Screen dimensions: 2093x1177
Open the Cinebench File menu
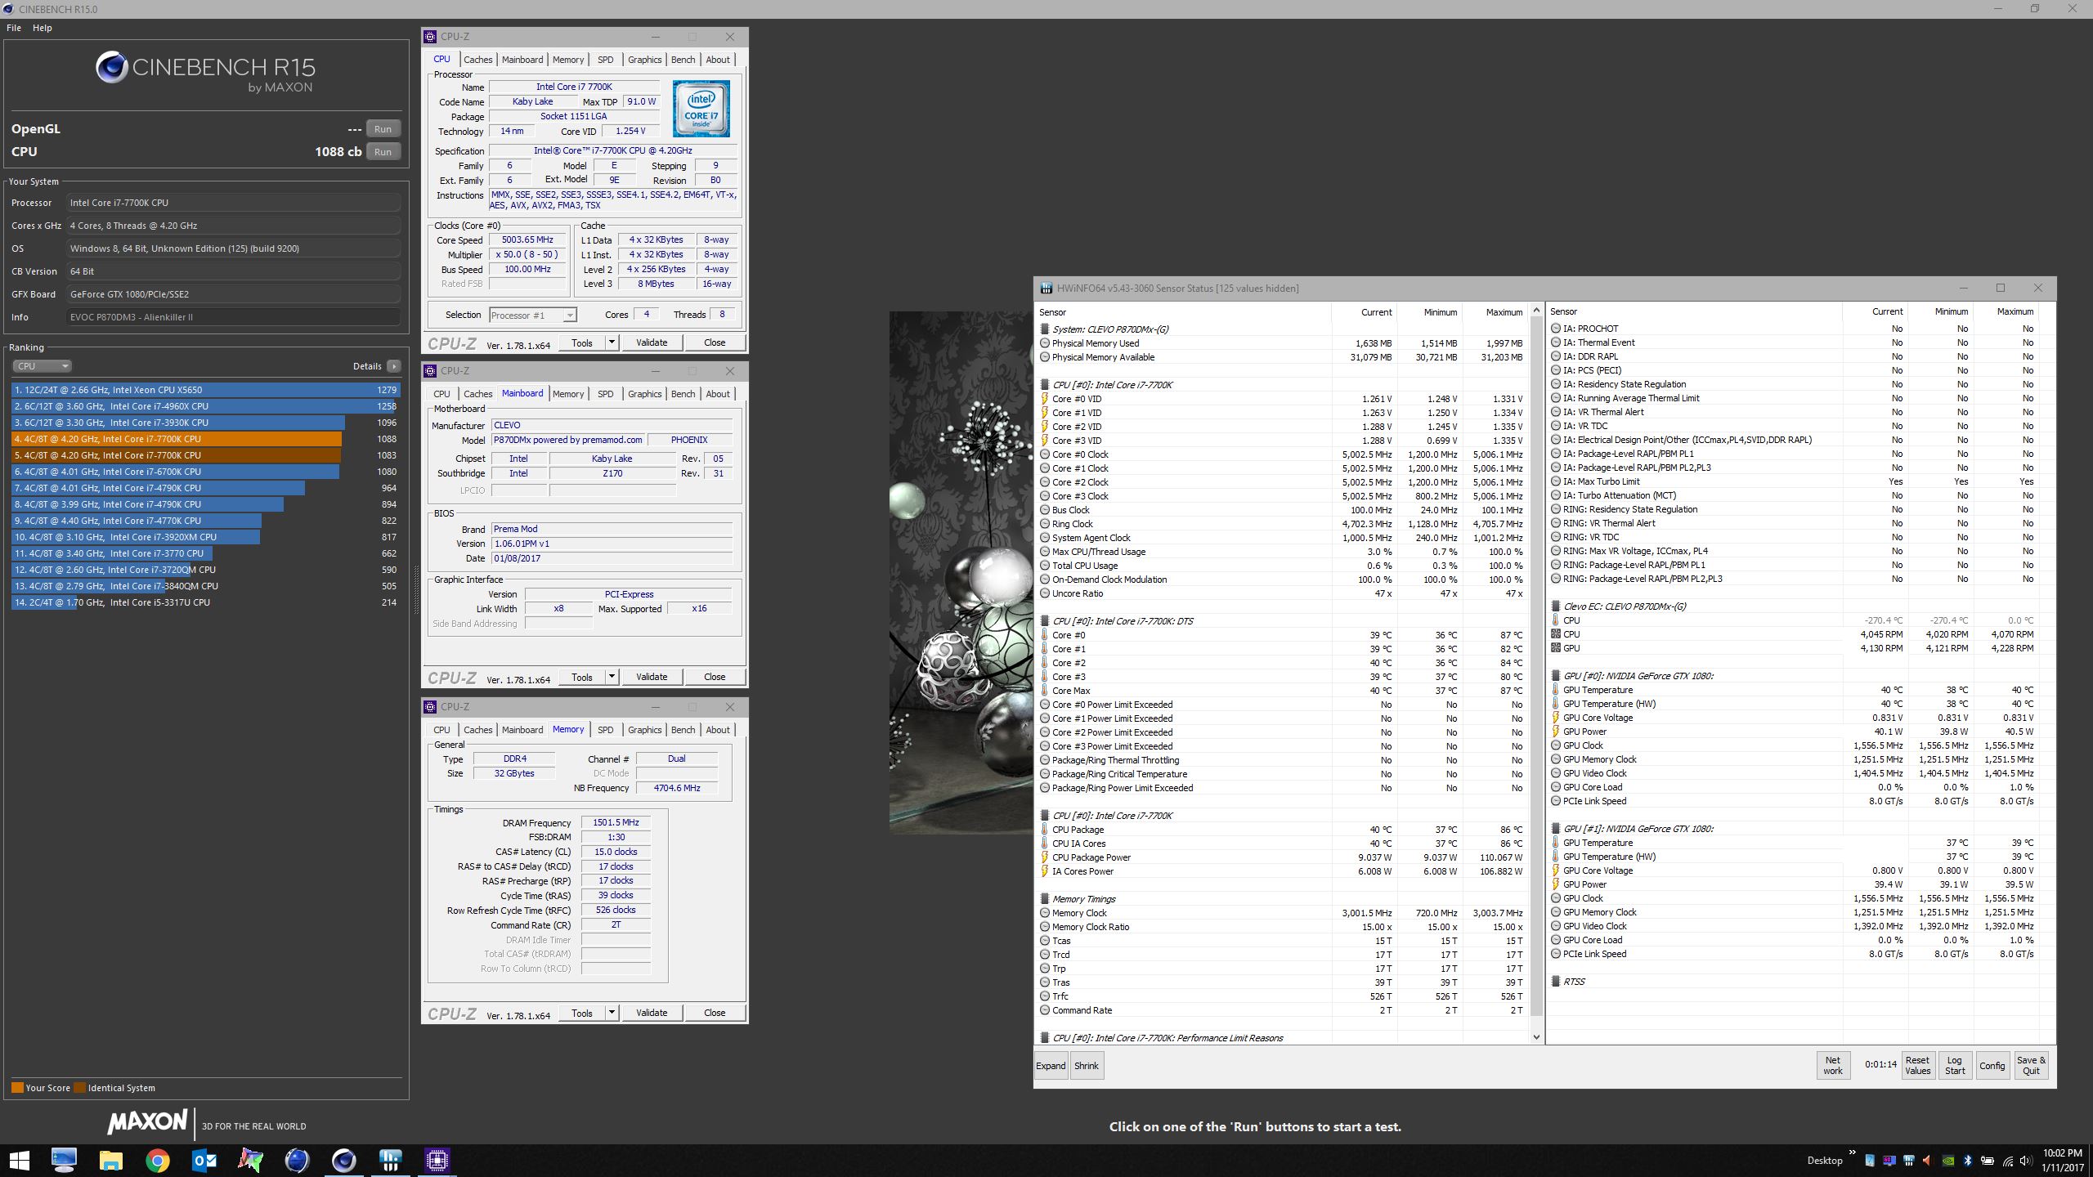click(14, 28)
